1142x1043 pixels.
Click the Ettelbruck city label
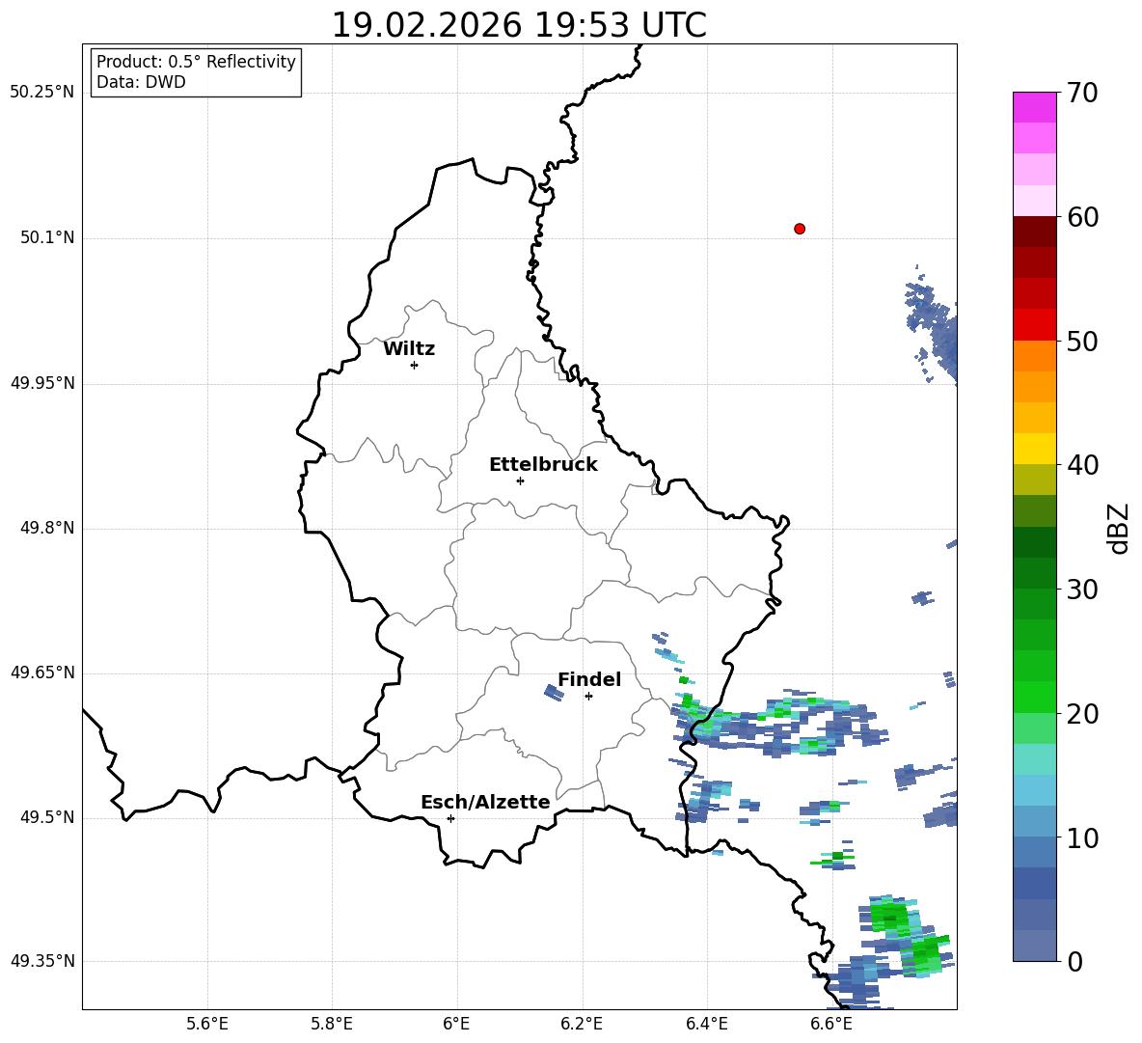click(543, 465)
